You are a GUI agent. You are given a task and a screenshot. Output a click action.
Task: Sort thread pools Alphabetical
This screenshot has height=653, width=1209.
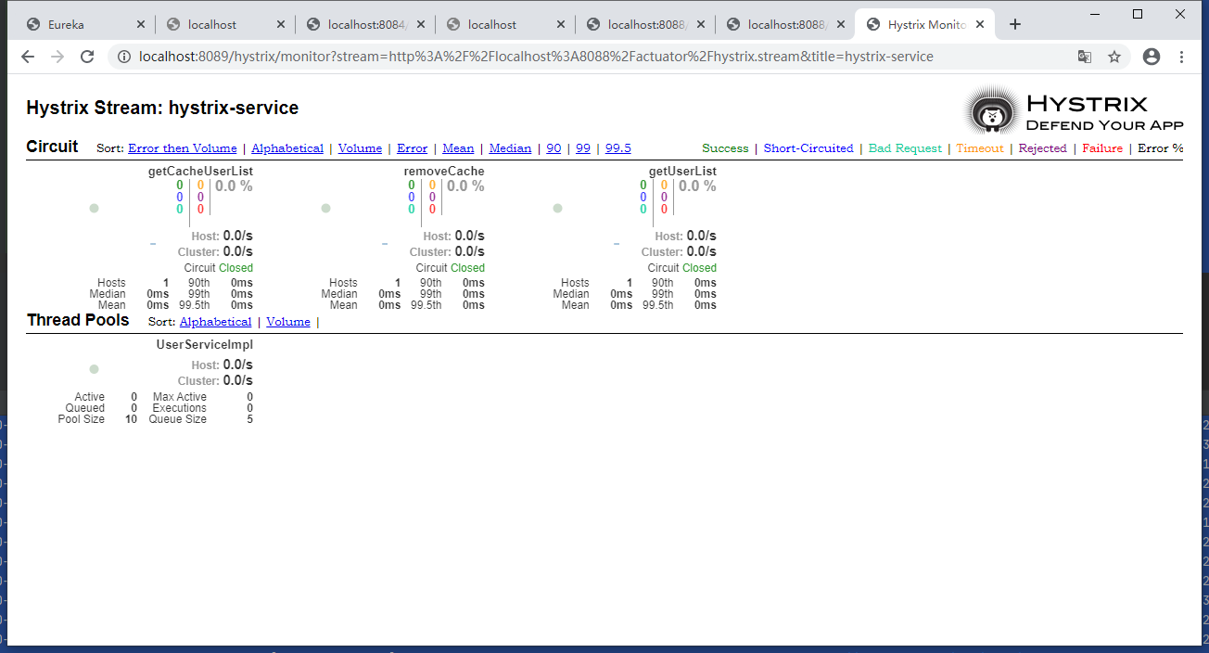click(x=216, y=322)
